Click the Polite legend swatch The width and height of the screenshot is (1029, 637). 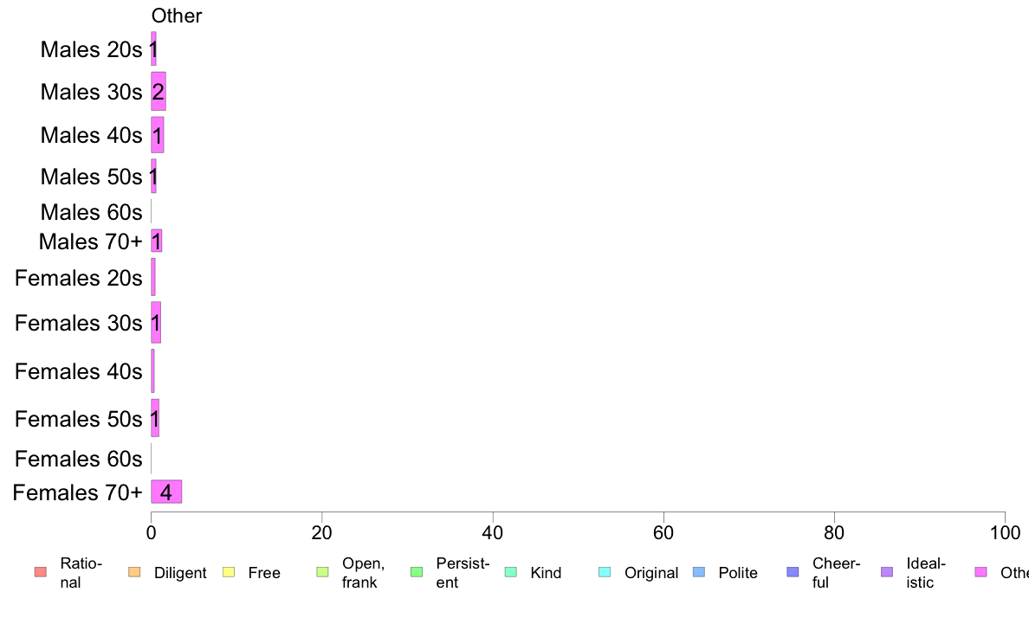(699, 572)
